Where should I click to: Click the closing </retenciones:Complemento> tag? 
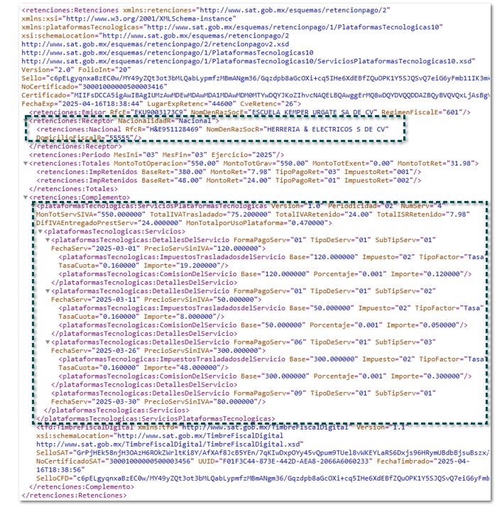pos(82,486)
